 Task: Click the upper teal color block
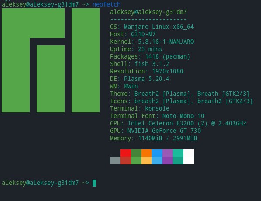178,153
